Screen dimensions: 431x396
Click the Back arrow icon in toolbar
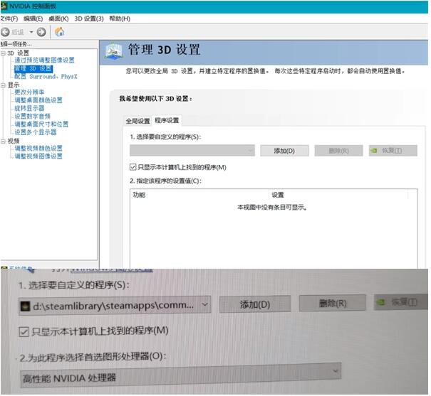pos(5,32)
